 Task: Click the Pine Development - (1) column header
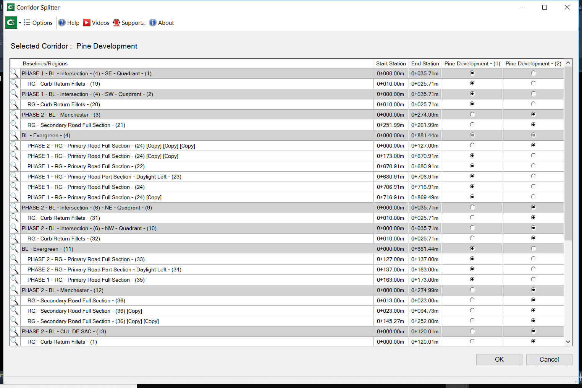472,63
